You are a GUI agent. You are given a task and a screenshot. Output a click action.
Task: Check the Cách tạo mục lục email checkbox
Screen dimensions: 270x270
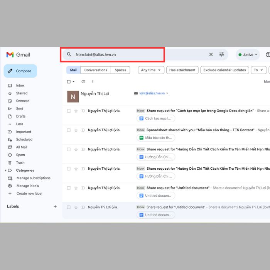click(69, 111)
